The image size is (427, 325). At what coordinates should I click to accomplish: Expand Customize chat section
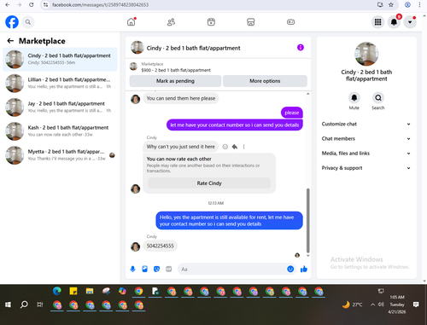tap(366, 124)
